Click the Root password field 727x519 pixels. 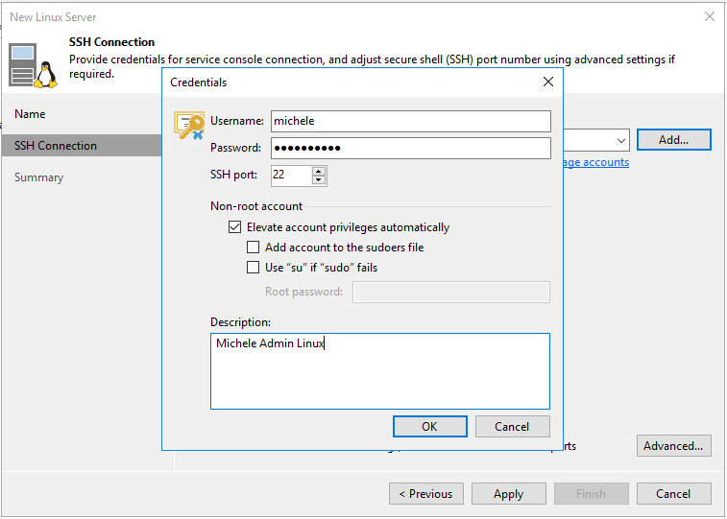(451, 293)
